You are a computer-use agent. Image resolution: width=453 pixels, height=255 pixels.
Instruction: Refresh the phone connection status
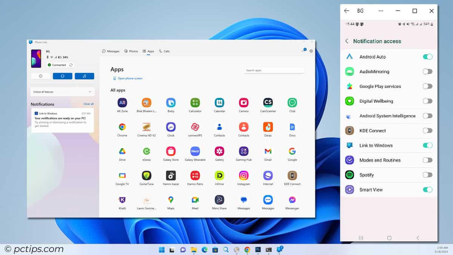(71, 65)
